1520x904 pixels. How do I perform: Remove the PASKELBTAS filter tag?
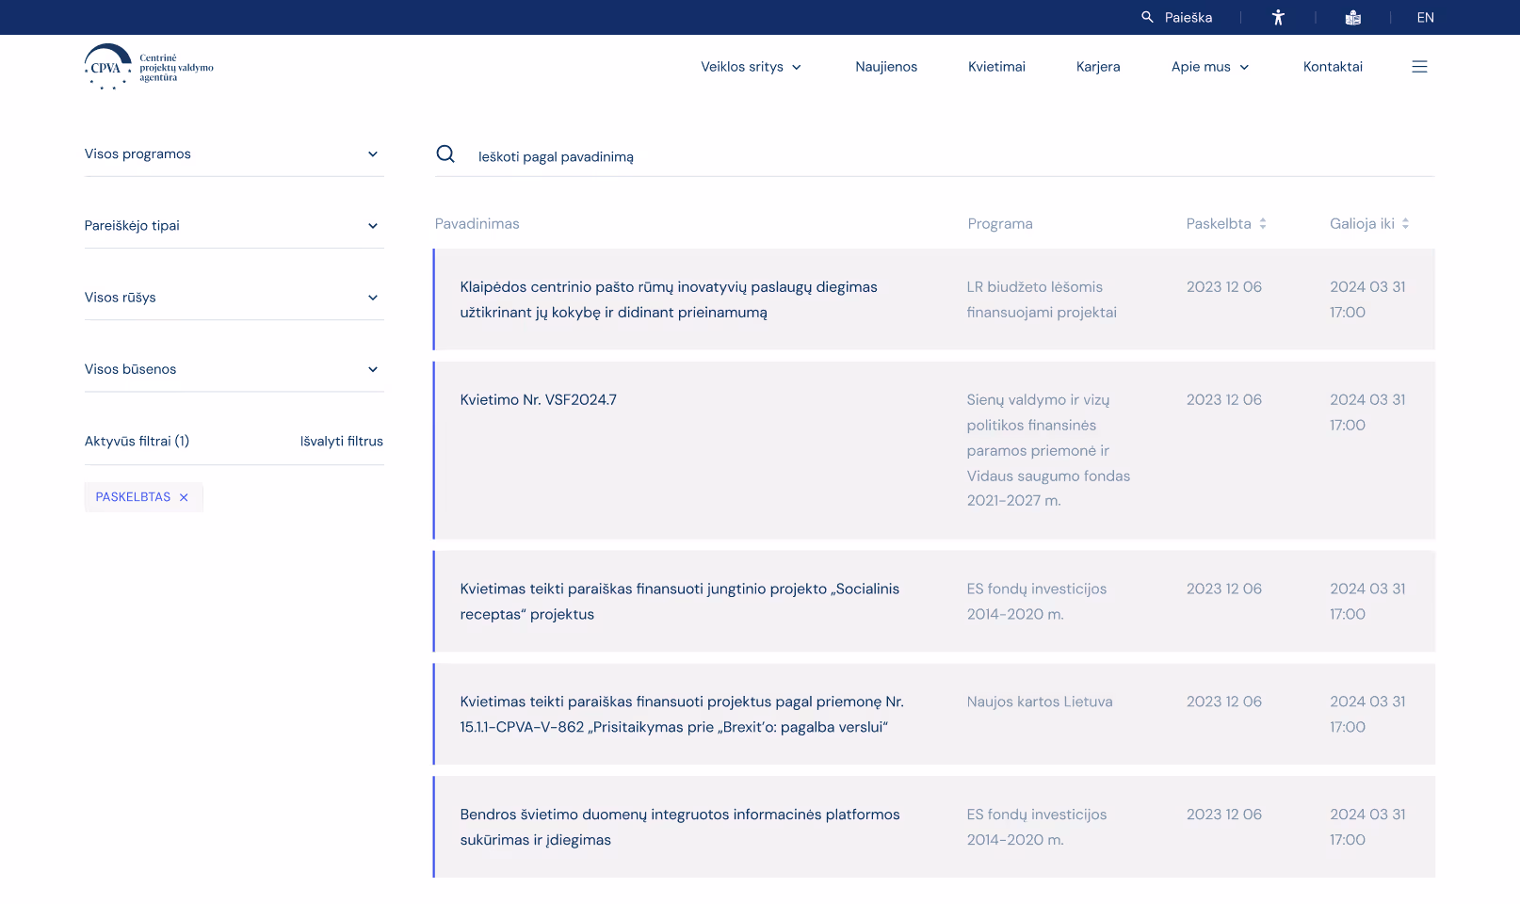(x=184, y=497)
